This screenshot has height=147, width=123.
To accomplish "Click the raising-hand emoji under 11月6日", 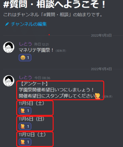I will [23, 126].
